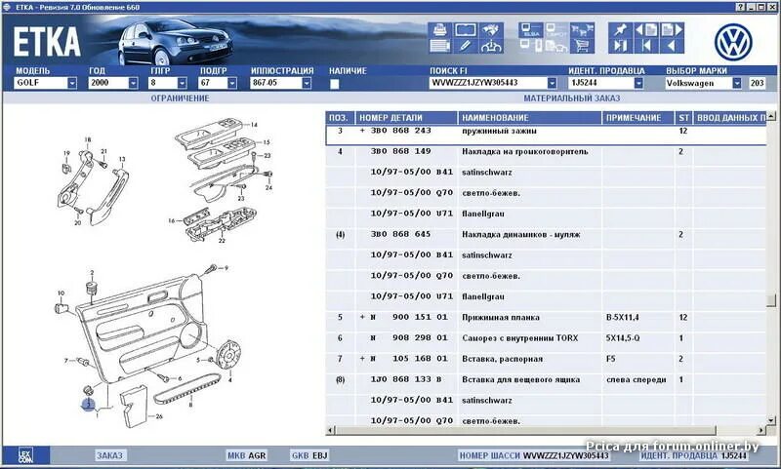Click the ПРИМЕЧАНИЕ column header

[x=638, y=118]
